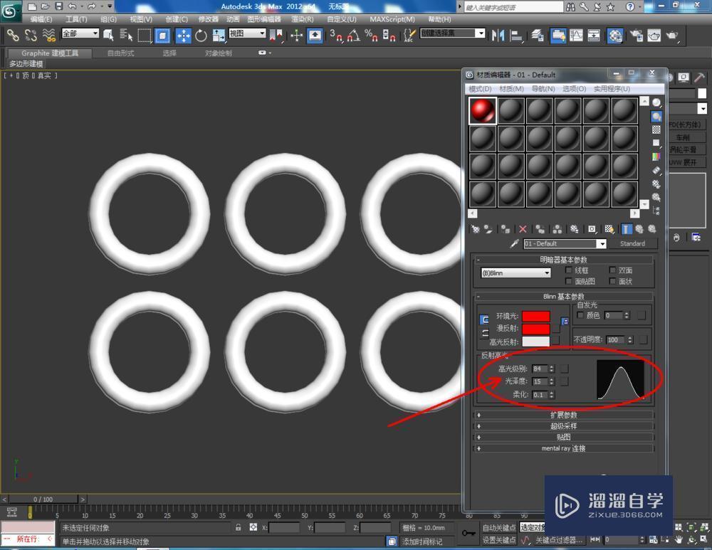Screen dimensions: 712x550
Task: Click the red X Reset Map icon
Action: click(522, 228)
